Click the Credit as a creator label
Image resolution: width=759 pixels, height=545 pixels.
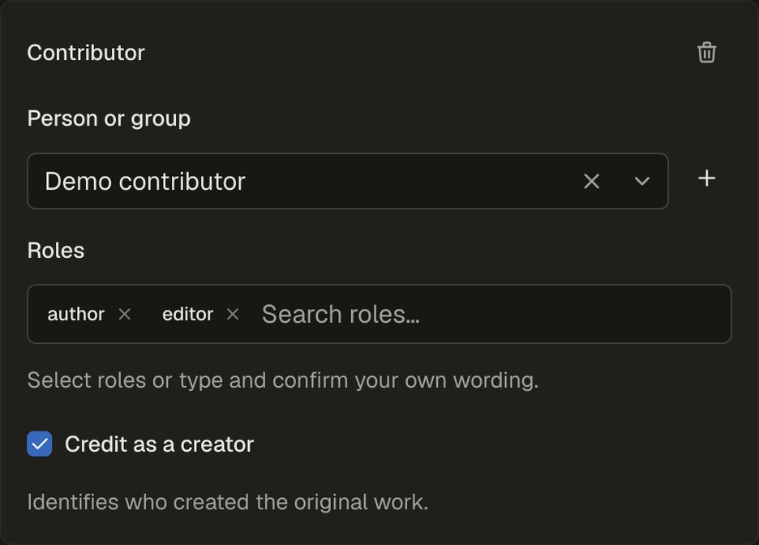click(x=159, y=444)
